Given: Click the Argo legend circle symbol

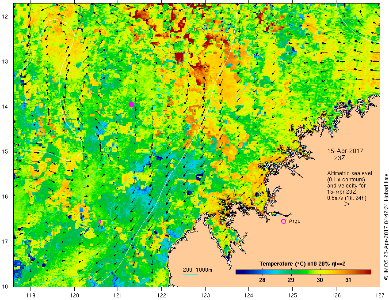Looking at the screenshot, I should (x=283, y=221).
